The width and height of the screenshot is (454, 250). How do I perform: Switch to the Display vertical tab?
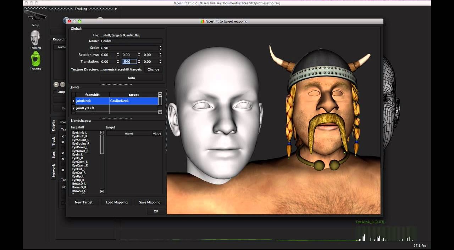pos(54,125)
